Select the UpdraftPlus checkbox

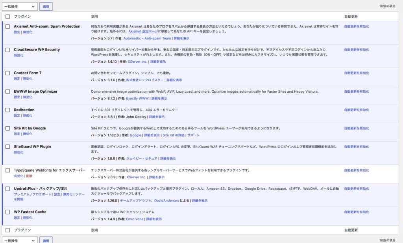point(8,189)
